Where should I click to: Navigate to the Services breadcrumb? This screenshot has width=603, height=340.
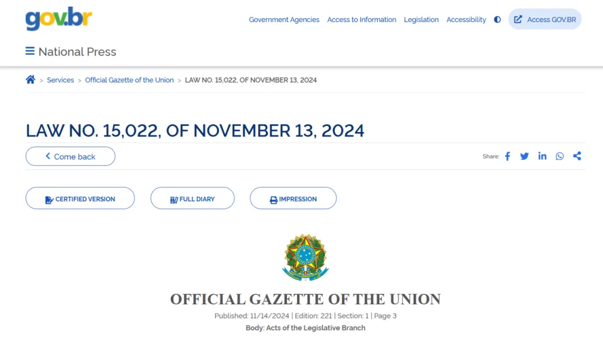coord(60,80)
